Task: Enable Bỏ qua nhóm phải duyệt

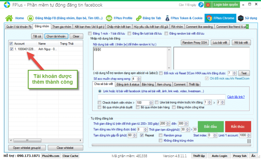Action: [x=99, y=107]
